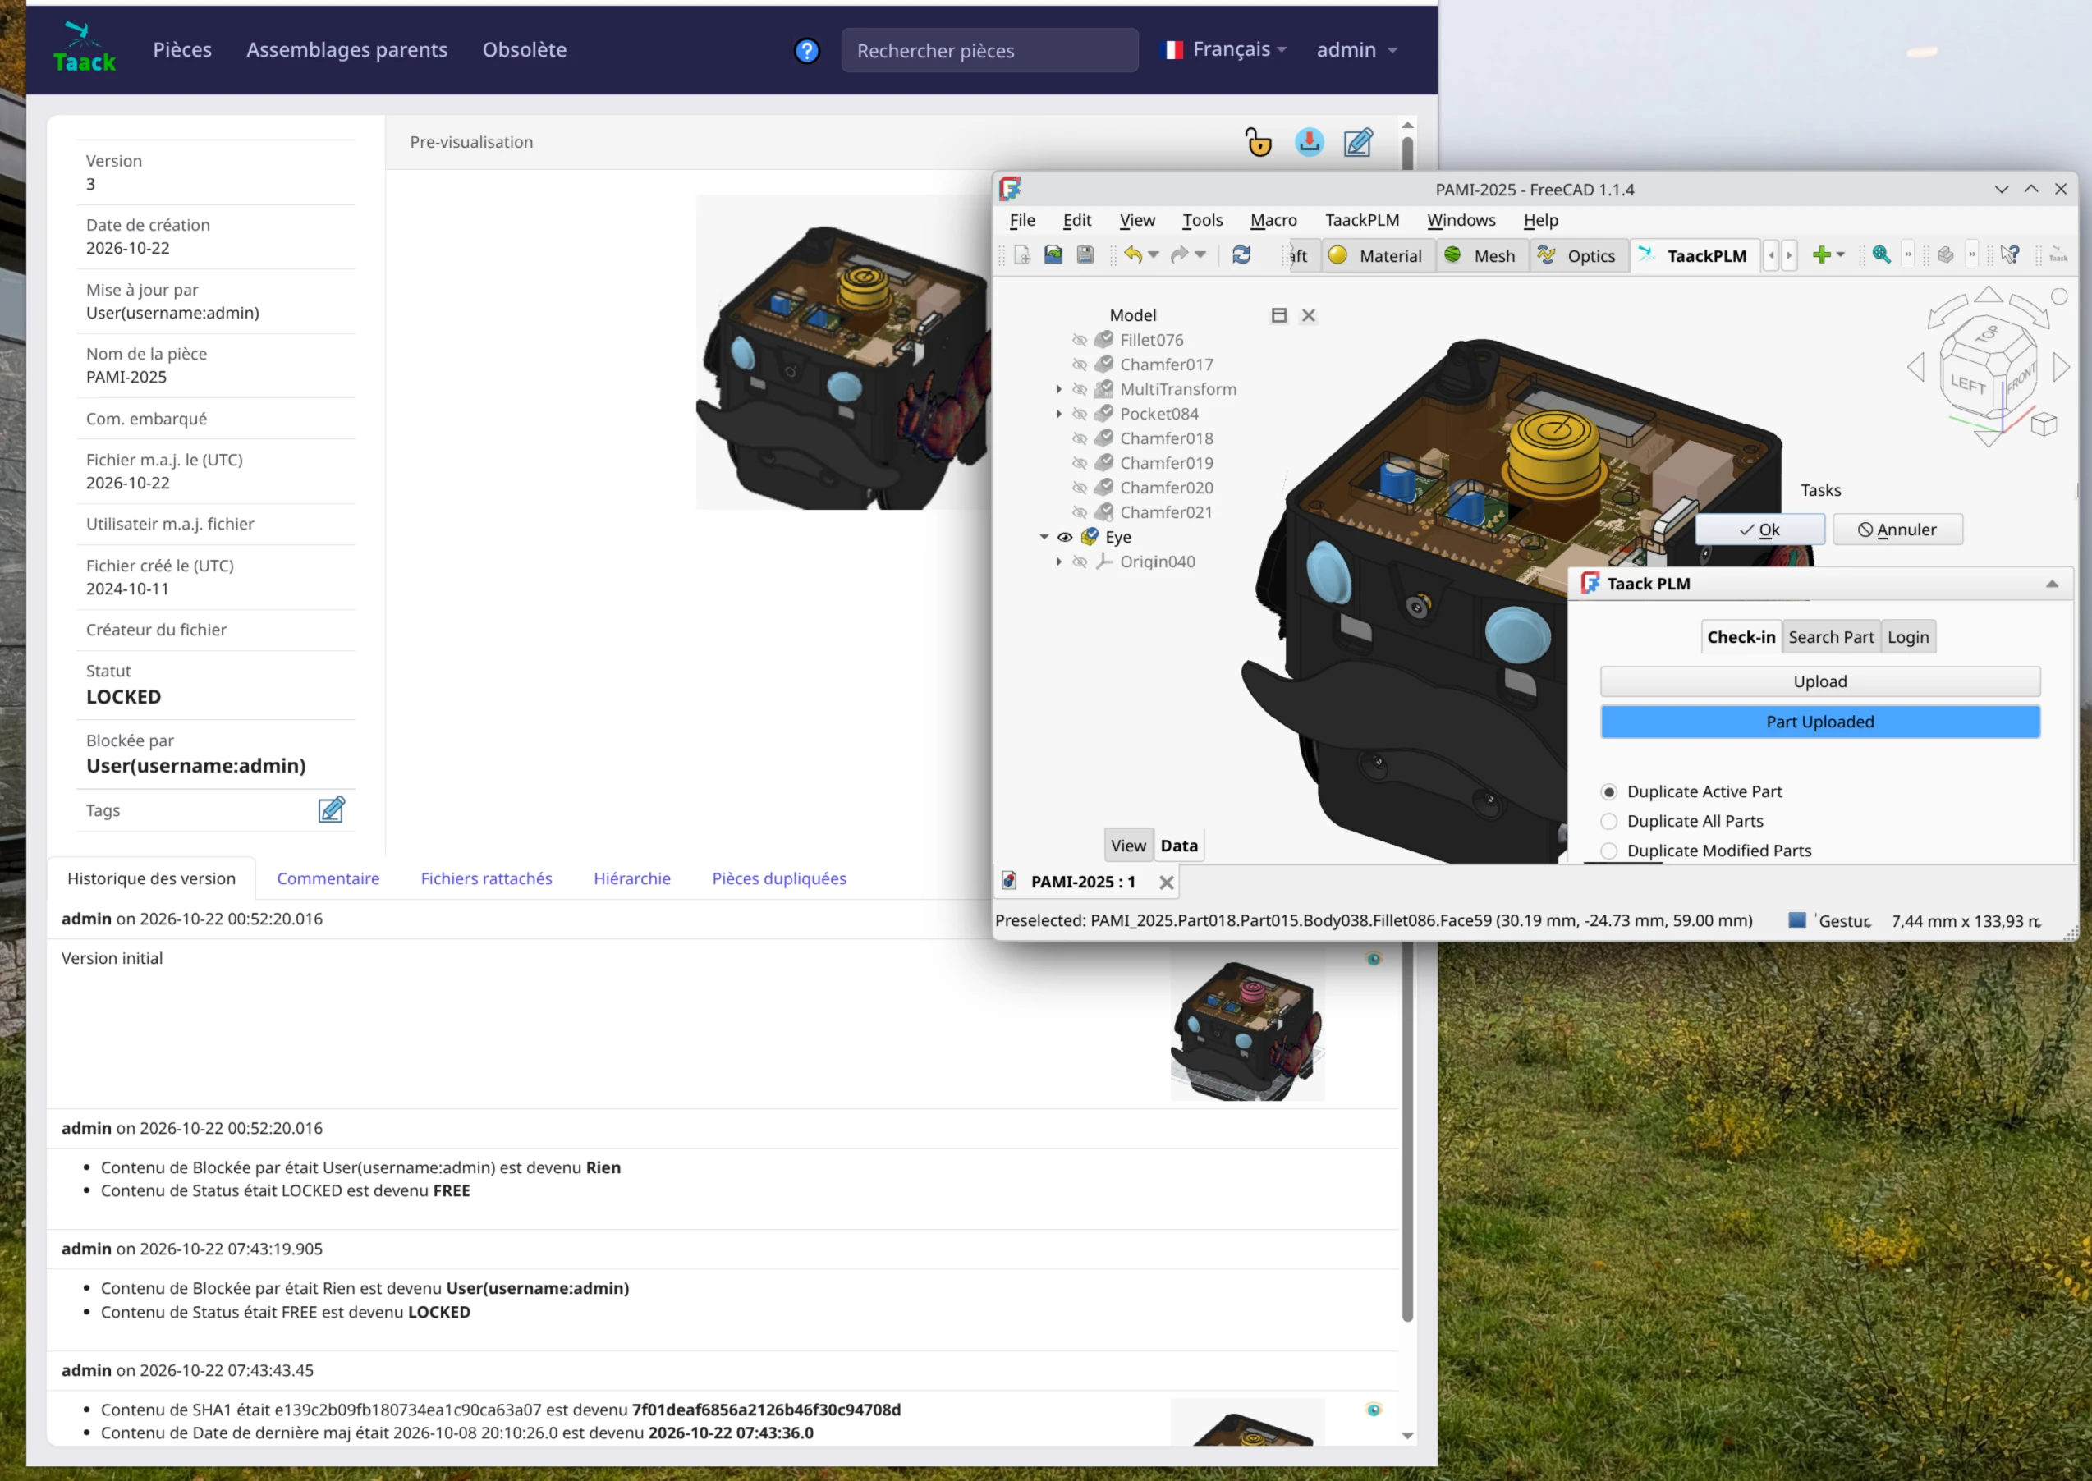Click FreeCAD Open file toolbar icon

1053,255
